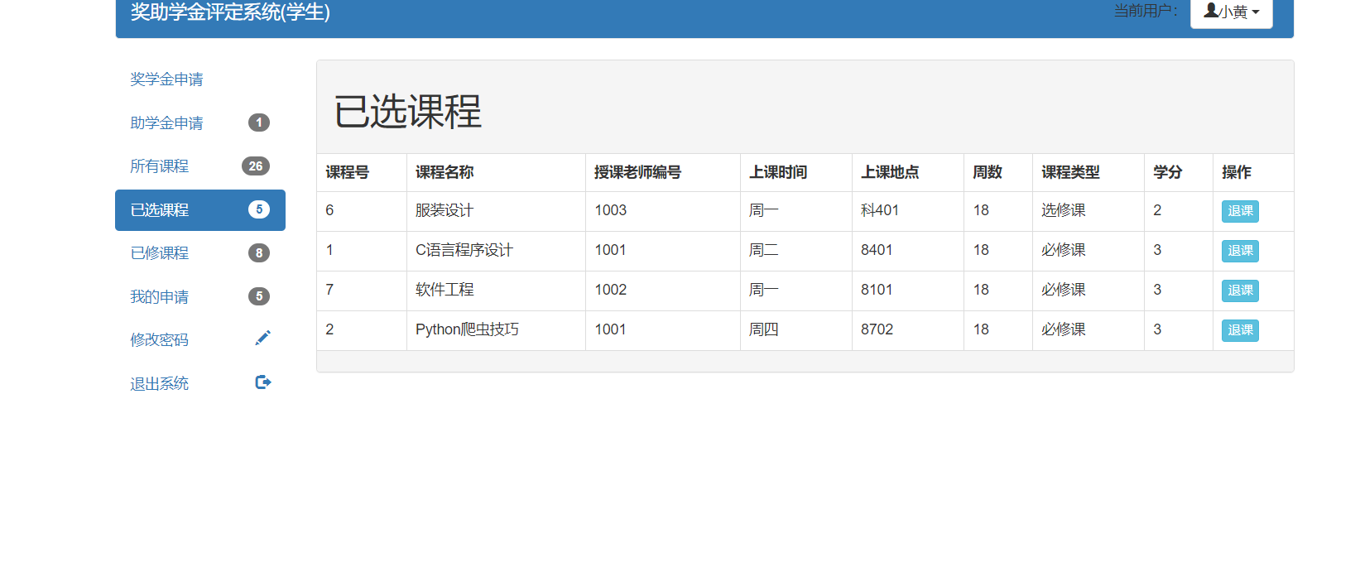Click the logout icon beside 退出系统
1360x567 pixels.
coord(263,382)
